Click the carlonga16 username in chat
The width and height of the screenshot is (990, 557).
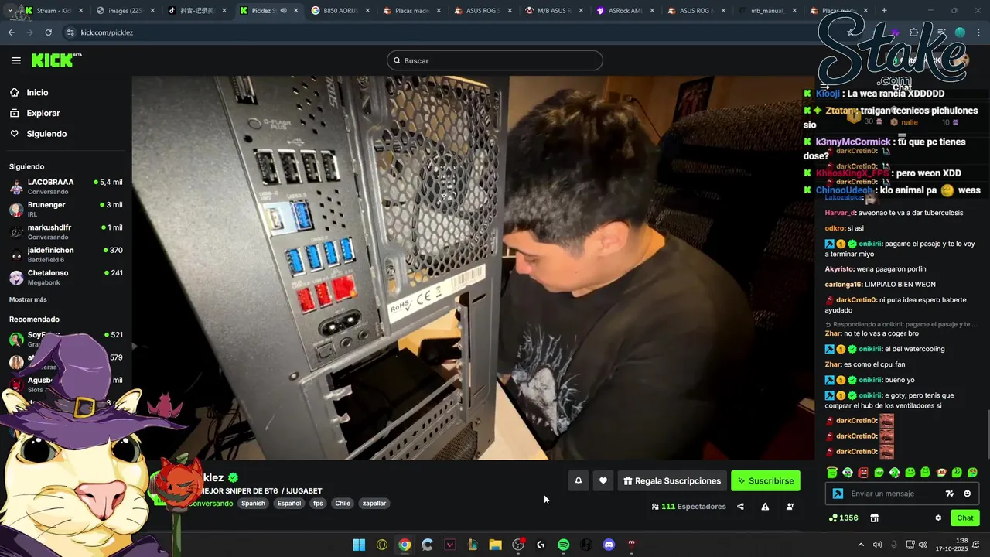[x=843, y=284]
